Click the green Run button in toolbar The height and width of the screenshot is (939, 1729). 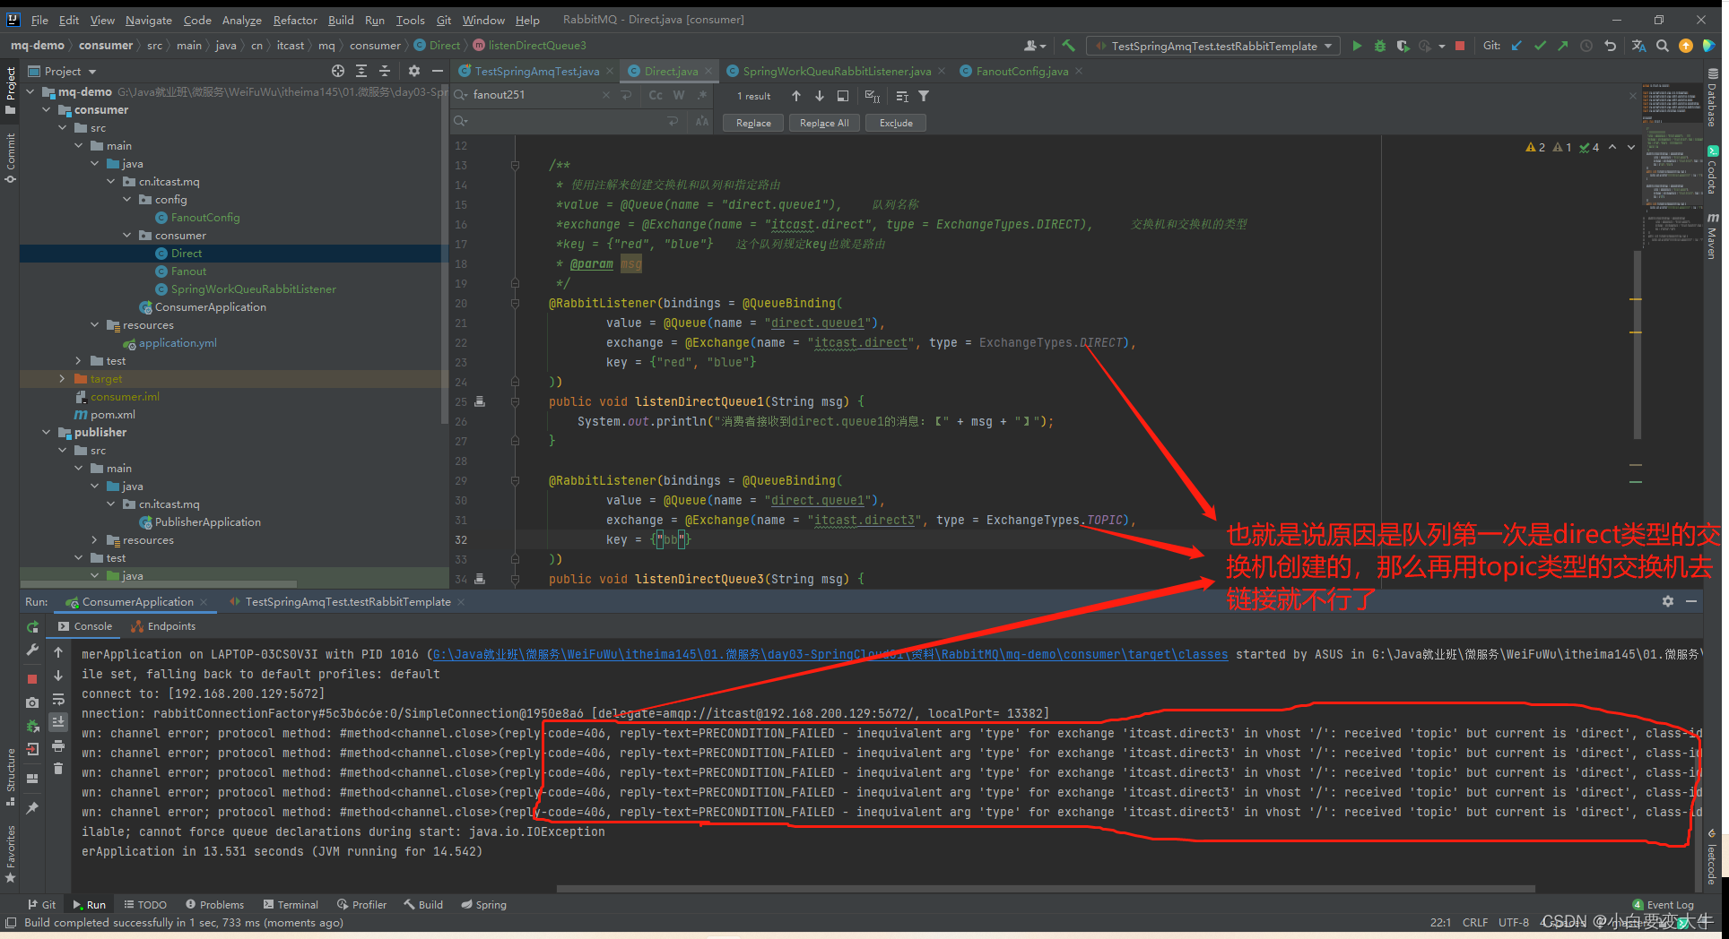click(1357, 46)
